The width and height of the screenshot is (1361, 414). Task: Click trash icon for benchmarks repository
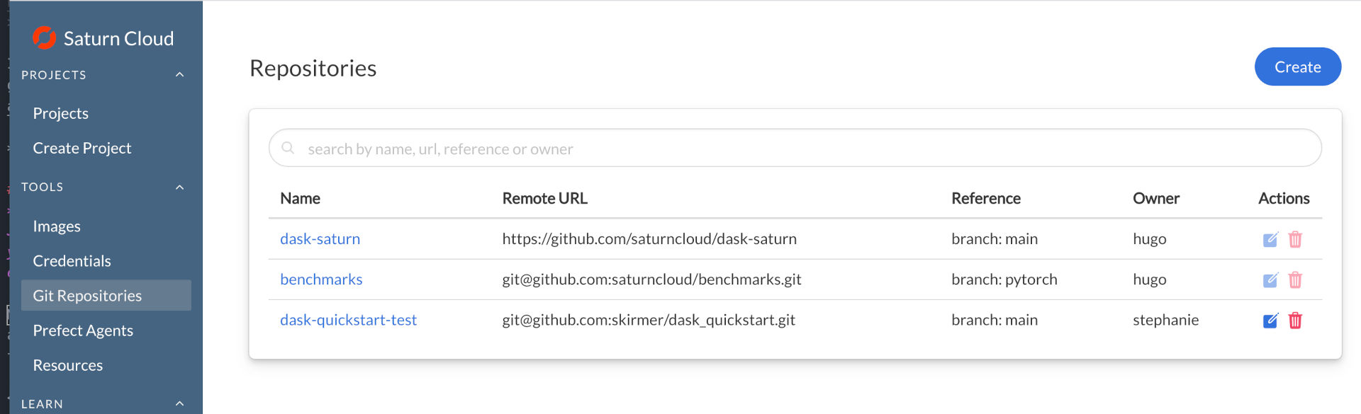[x=1295, y=280]
